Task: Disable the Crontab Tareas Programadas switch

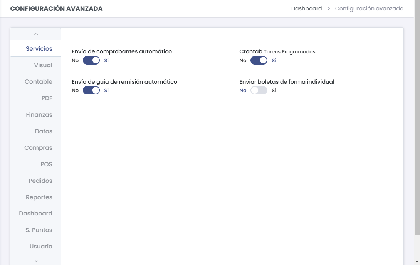Action: tap(259, 60)
